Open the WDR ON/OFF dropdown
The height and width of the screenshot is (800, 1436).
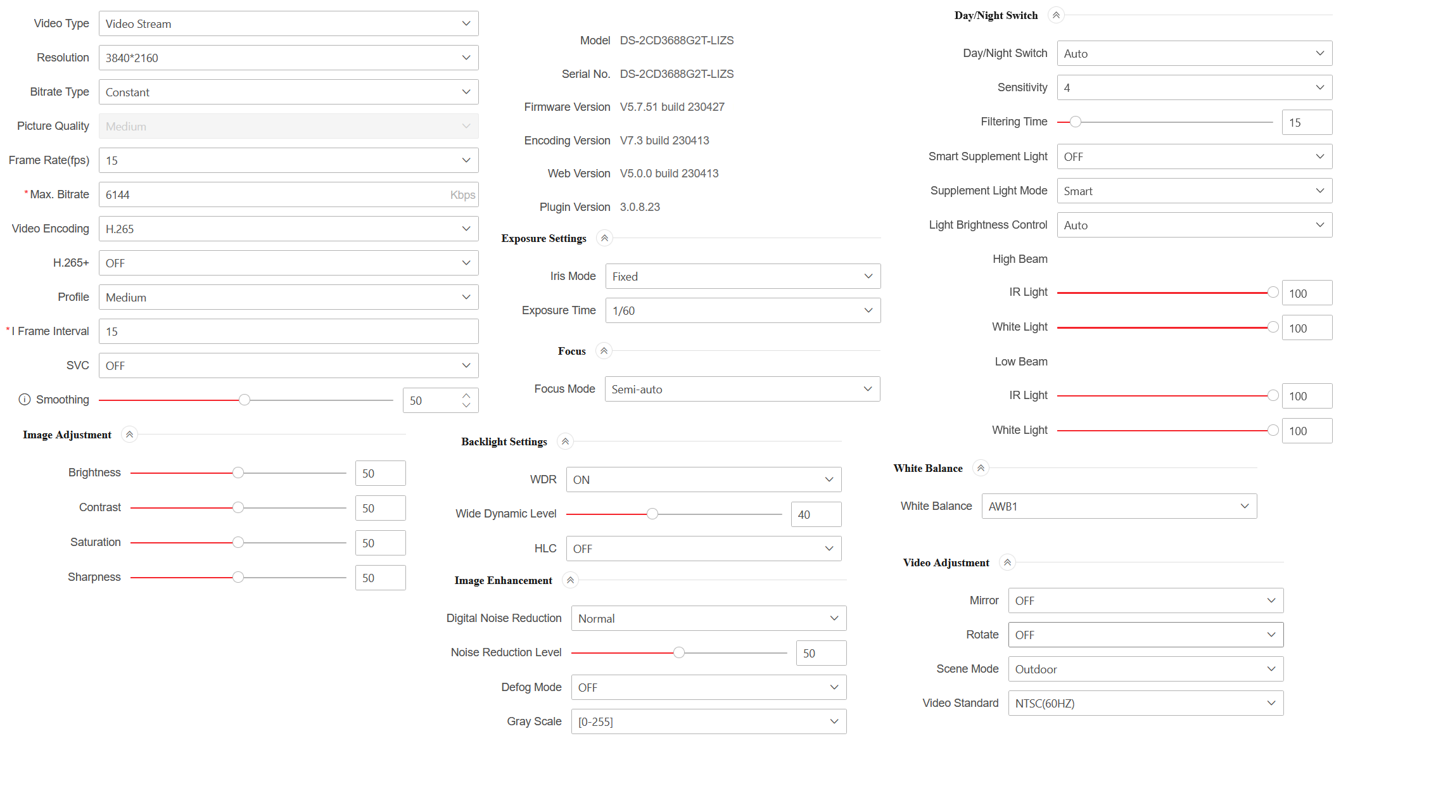point(703,480)
